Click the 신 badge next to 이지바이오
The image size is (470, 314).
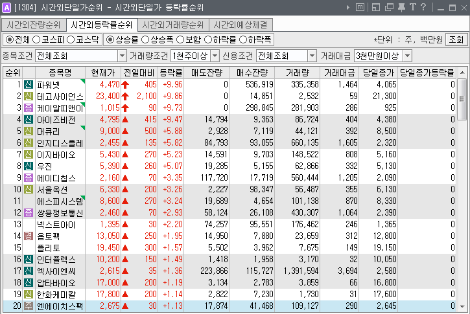pos(29,155)
